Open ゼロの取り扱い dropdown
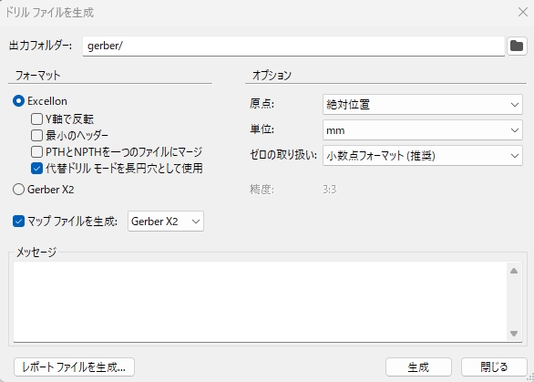534x382 pixels. click(x=422, y=156)
